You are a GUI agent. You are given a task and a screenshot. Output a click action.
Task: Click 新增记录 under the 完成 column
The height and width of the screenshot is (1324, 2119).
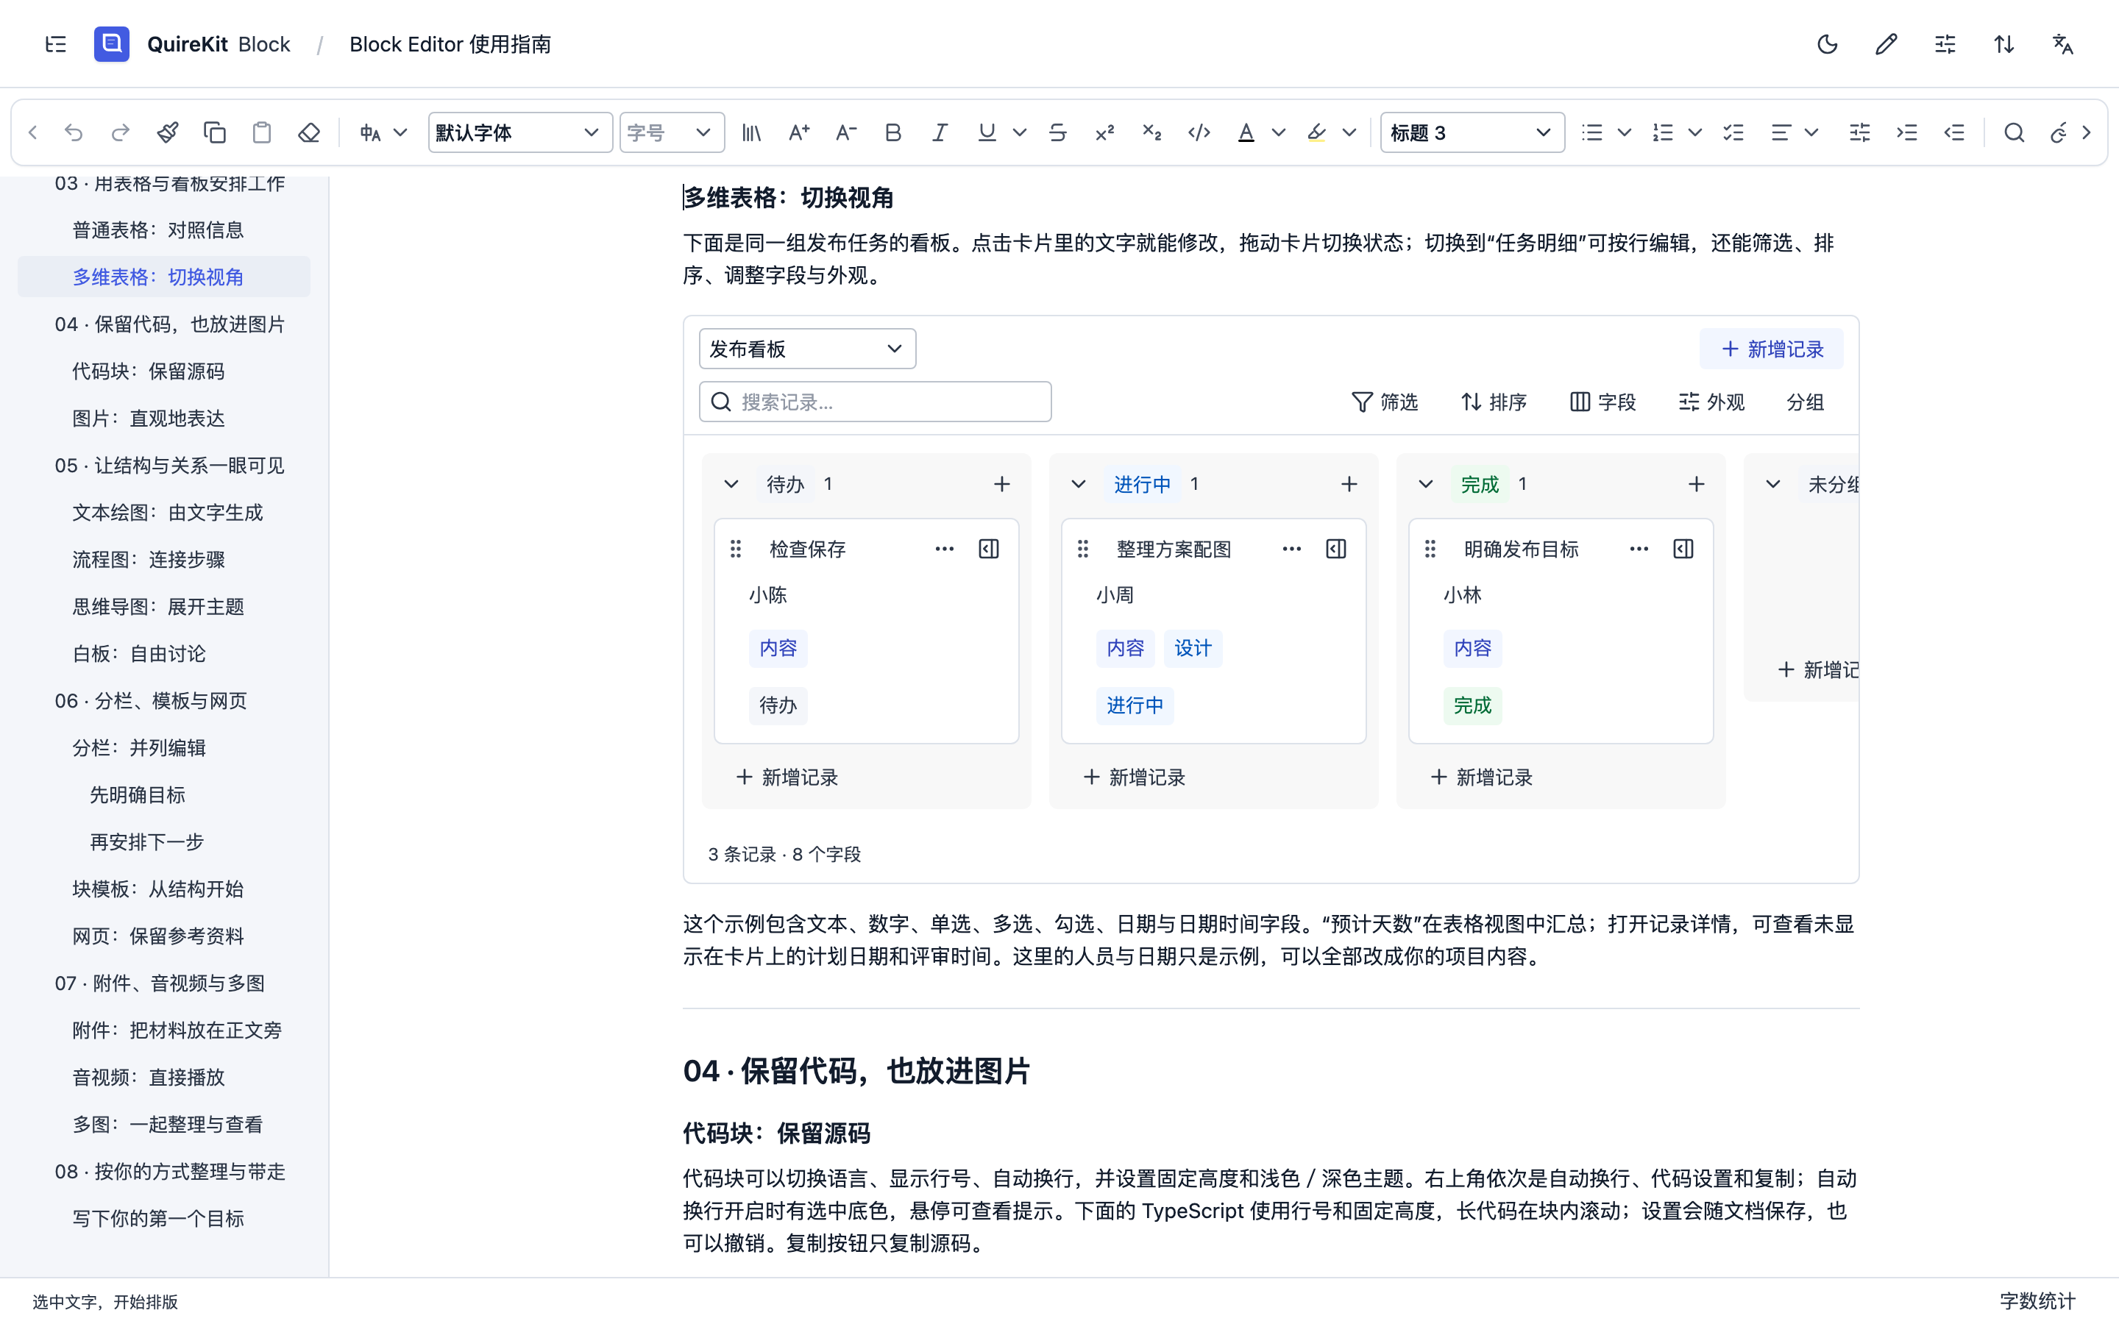[x=1482, y=777]
